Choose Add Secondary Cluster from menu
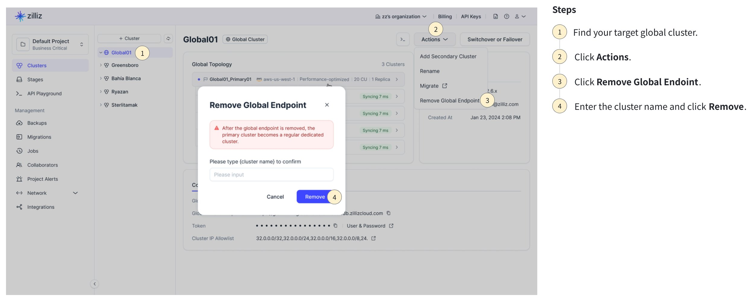 448,56
